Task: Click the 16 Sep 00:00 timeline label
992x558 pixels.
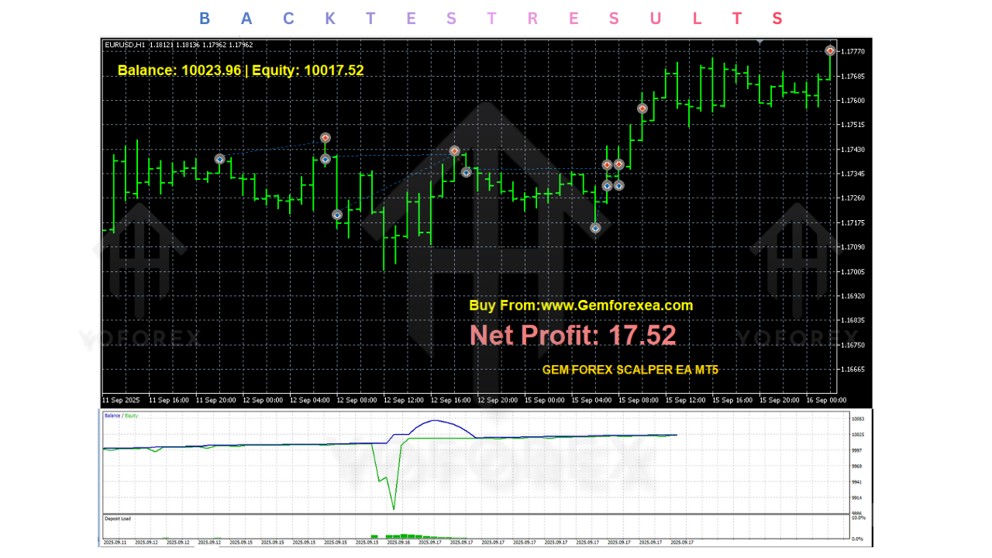Action: click(824, 400)
